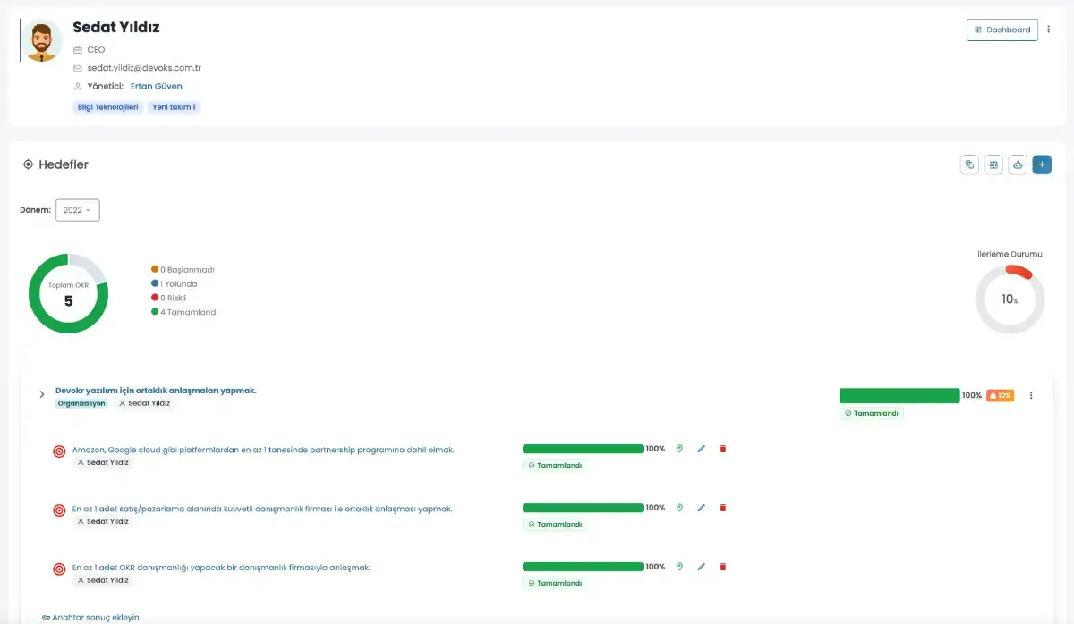The width and height of the screenshot is (1074, 624).
Task: Delete the OKR danışmanlığı key result
Action: tap(723, 567)
